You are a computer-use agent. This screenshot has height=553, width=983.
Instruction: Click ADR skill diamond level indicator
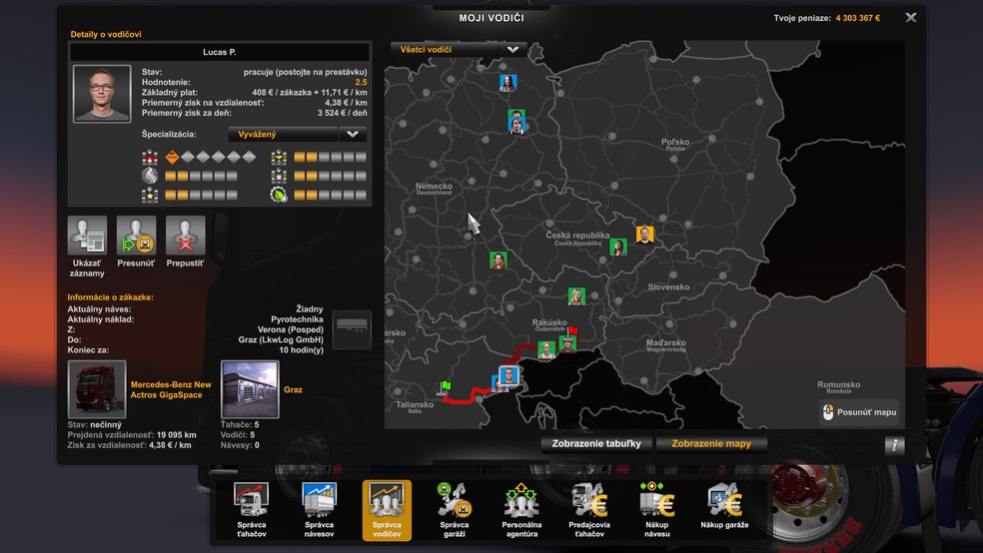(210, 157)
